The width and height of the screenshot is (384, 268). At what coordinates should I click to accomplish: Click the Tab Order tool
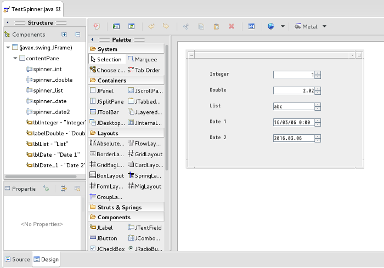144,70
